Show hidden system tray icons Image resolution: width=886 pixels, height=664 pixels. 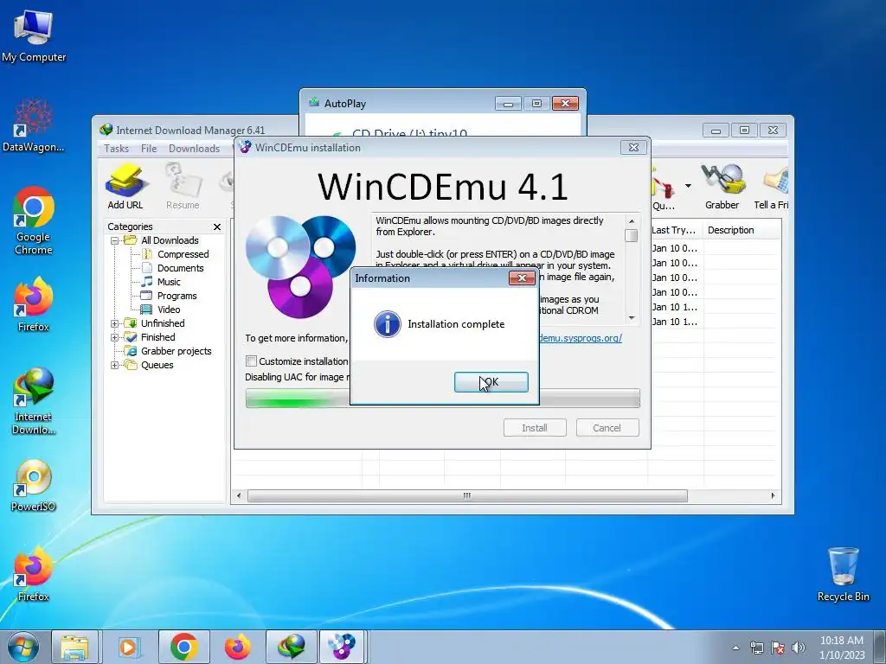735,648
